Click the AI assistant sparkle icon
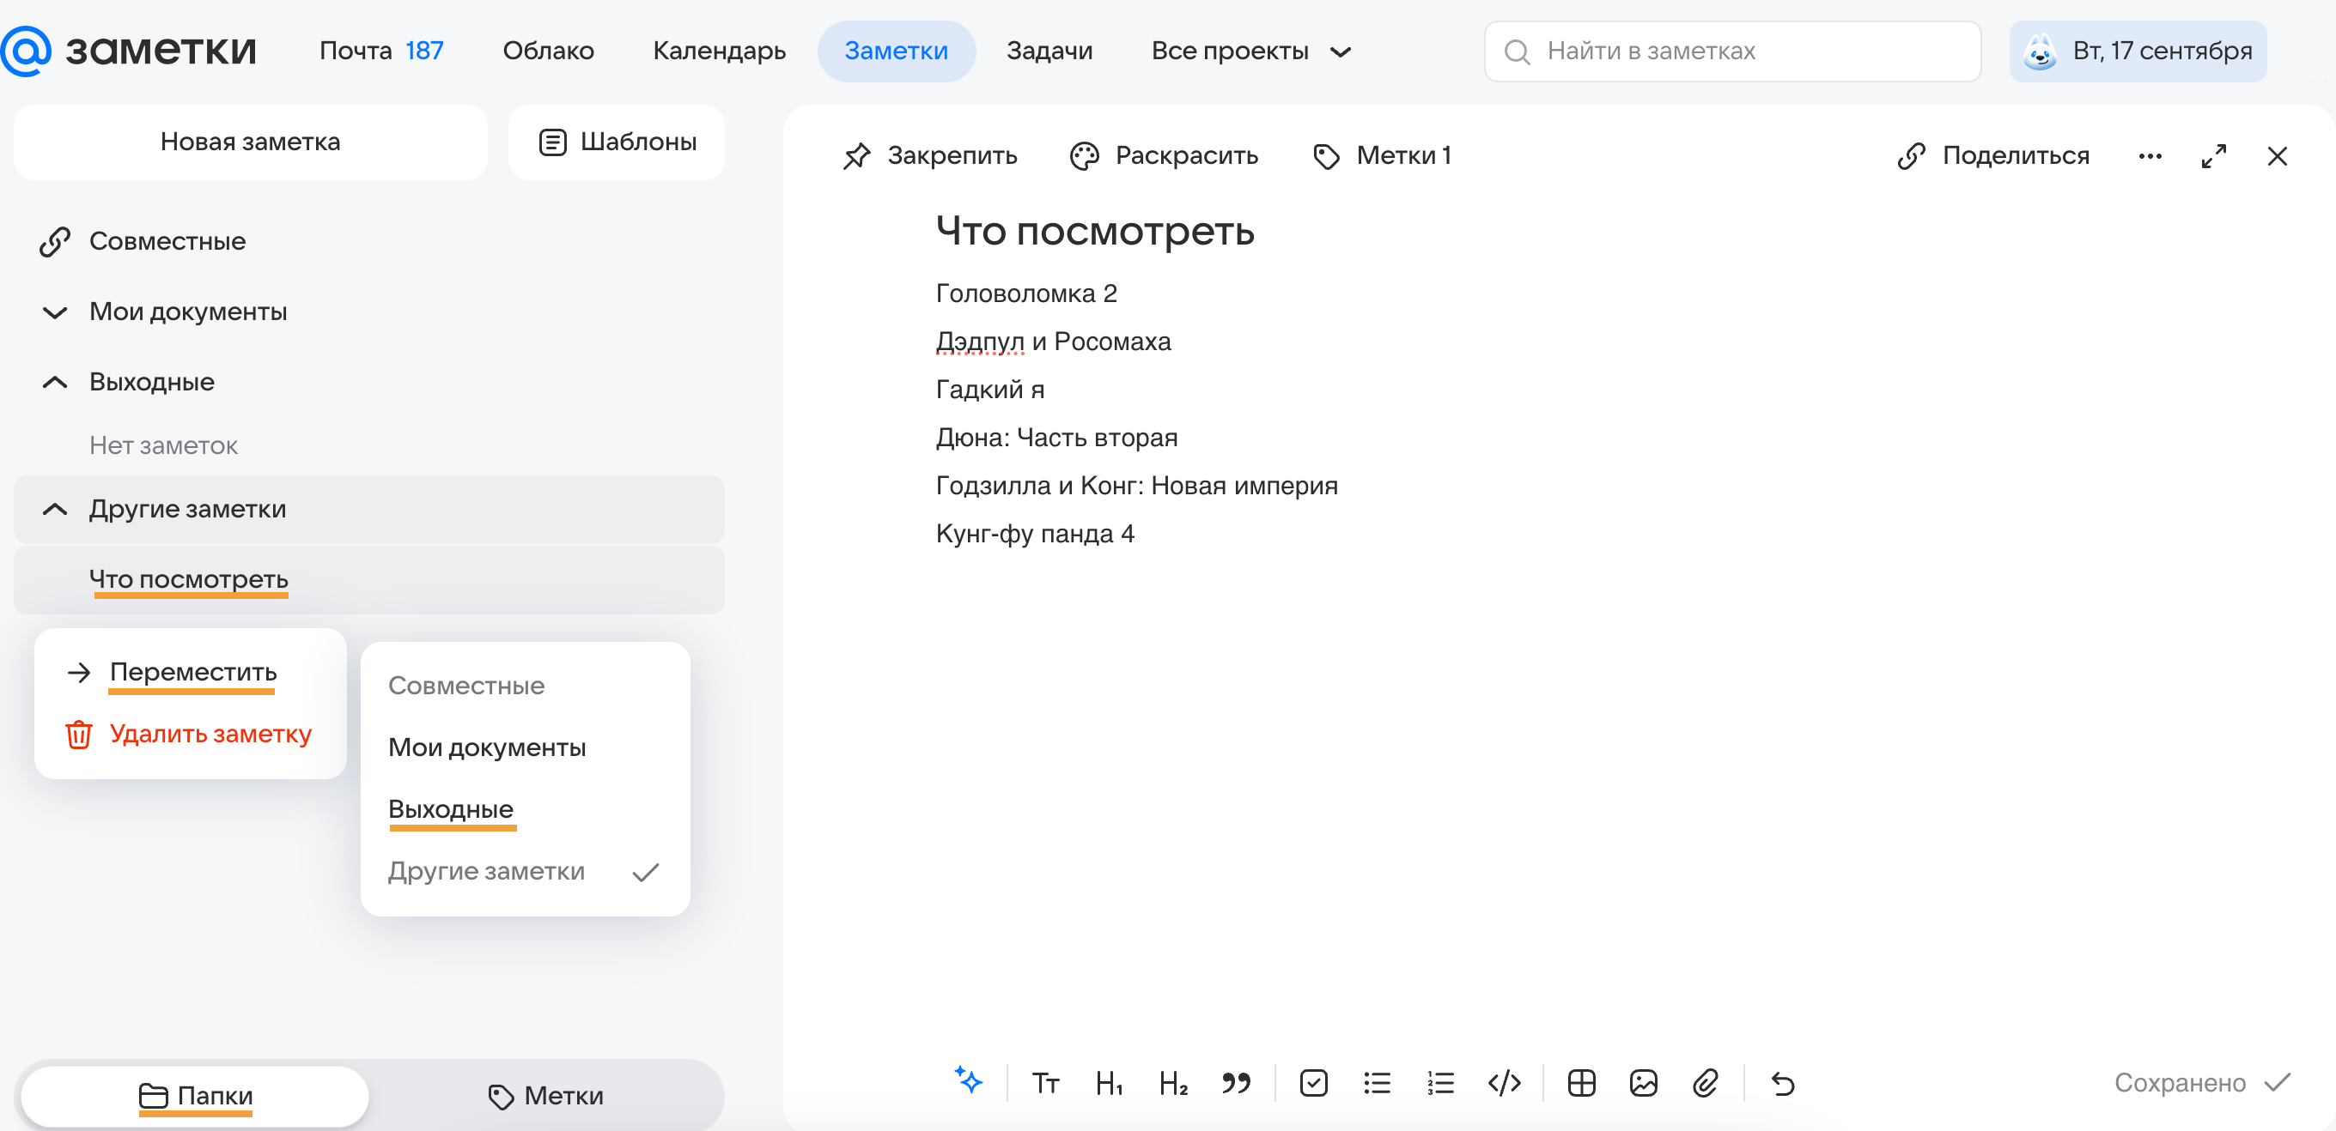Image resolution: width=2336 pixels, height=1131 pixels. tap(969, 1080)
